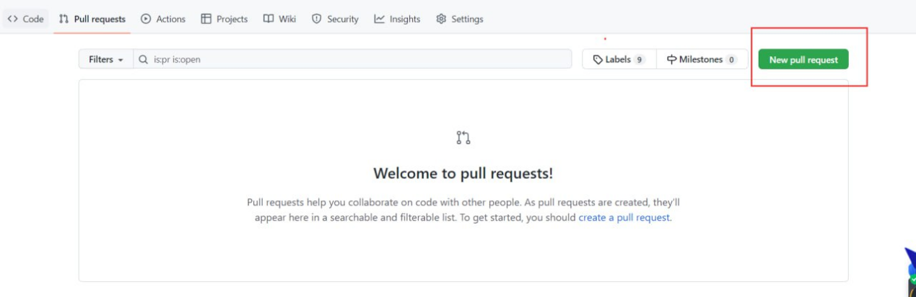Screen dimensions: 916x297
Task: Click the pull request icon above Welcome heading
Action: (x=463, y=138)
